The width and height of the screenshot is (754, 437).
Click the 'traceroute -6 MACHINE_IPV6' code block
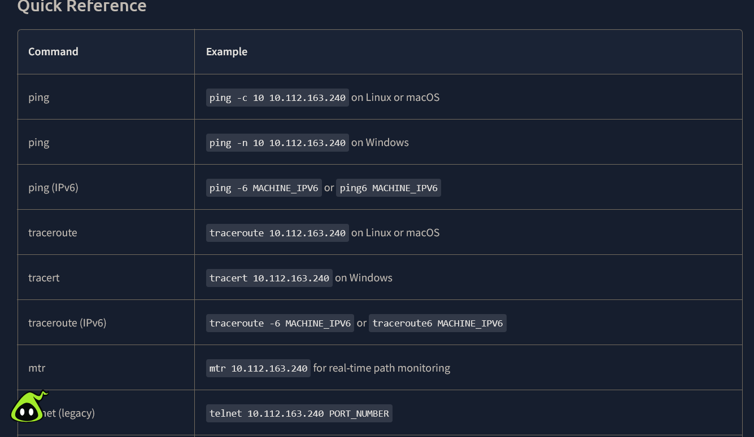280,323
